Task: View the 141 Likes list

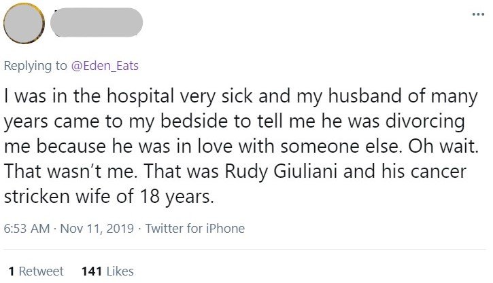Action: (x=107, y=271)
